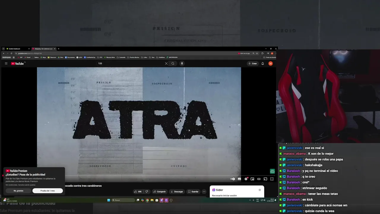
Task: Click 'Abrir en la app' in address bar
Action: pos(244,53)
